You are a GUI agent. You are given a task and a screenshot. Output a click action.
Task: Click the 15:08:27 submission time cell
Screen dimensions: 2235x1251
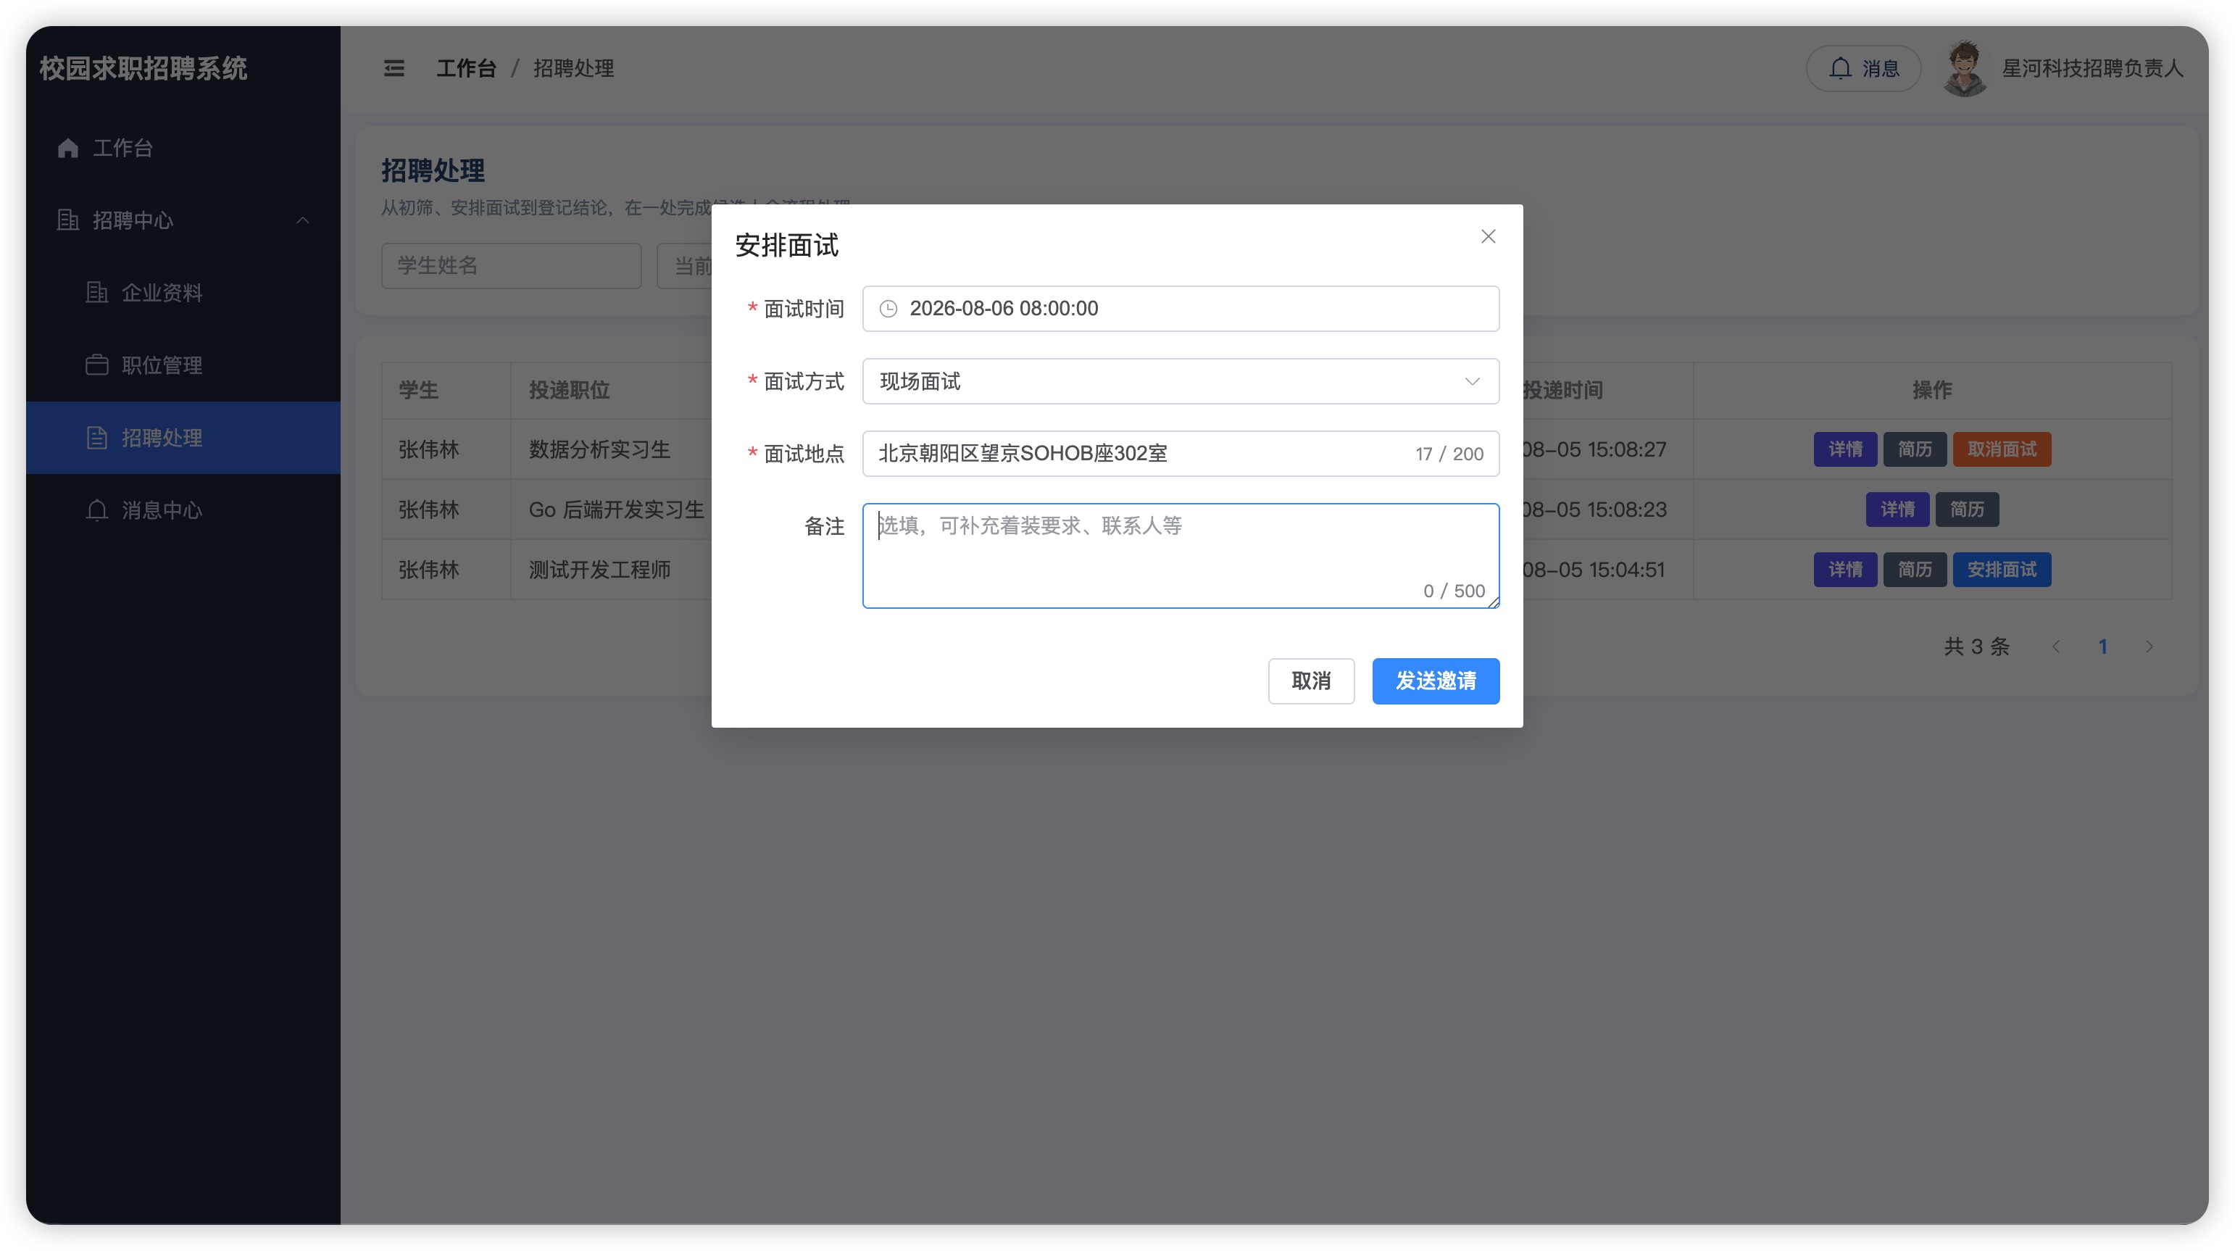click(x=1594, y=449)
